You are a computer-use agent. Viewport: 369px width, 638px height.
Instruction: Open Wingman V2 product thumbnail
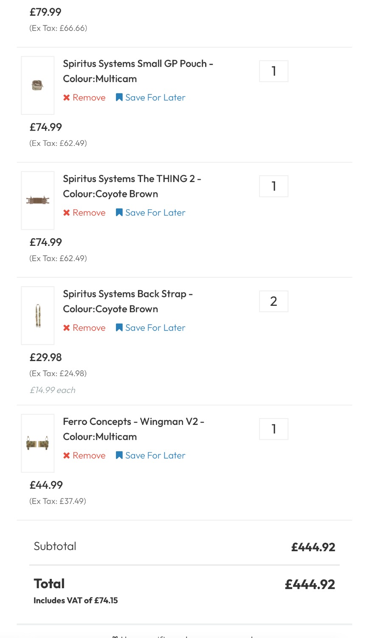[38, 443]
